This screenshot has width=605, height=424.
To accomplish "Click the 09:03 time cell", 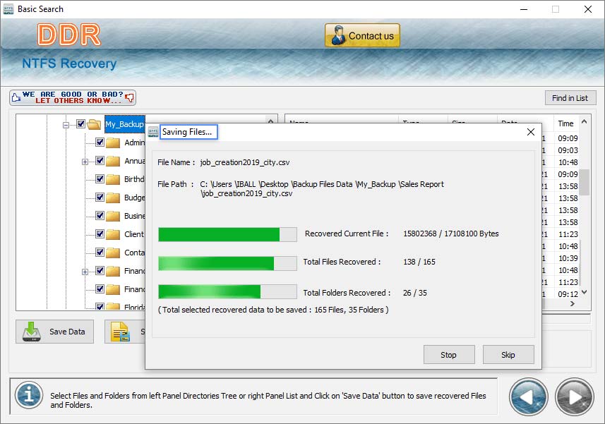I will (568, 150).
